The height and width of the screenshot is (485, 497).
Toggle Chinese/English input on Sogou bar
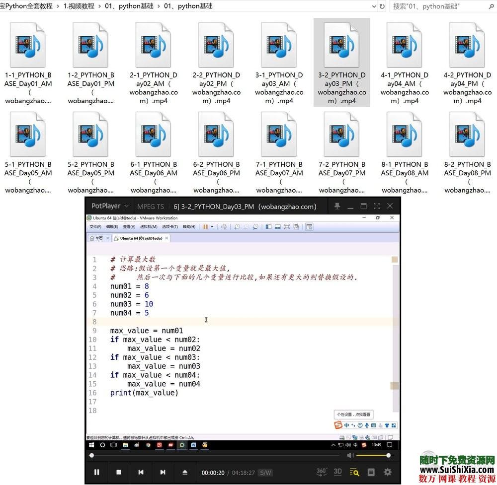point(346,425)
